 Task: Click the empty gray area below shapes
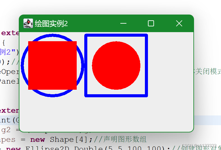(x=106, y=114)
